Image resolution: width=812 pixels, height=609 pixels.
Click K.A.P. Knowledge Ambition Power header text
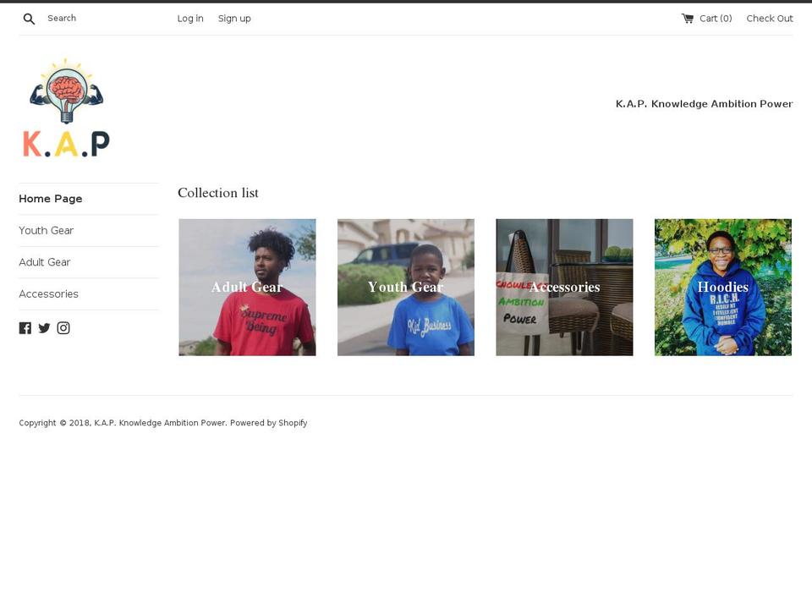coord(704,103)
